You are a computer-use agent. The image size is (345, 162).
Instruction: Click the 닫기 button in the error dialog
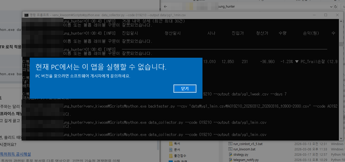pos(185,89)
